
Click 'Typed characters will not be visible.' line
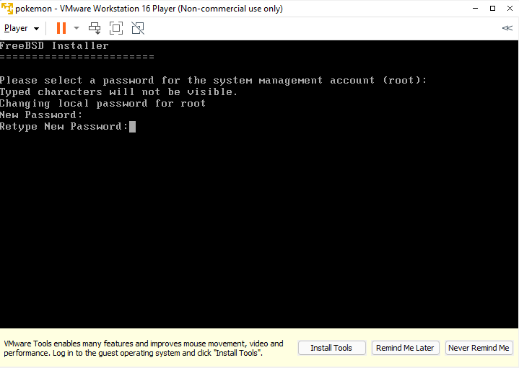tap(118, 92)
